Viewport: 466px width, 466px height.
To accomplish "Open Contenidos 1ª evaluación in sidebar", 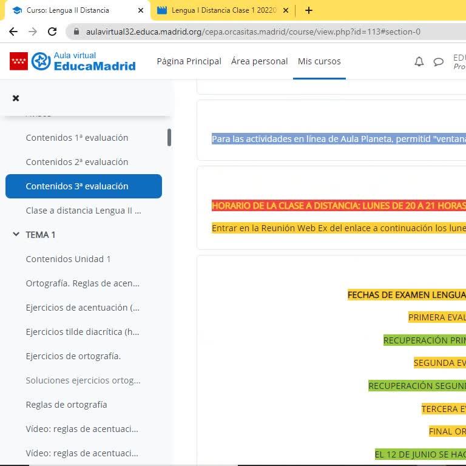I will pyautogui.click(x=77, y=138).
